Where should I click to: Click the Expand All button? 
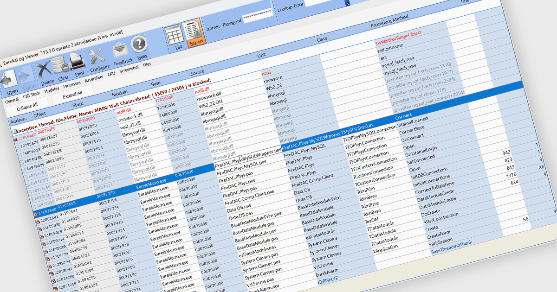tap(72, 94)
